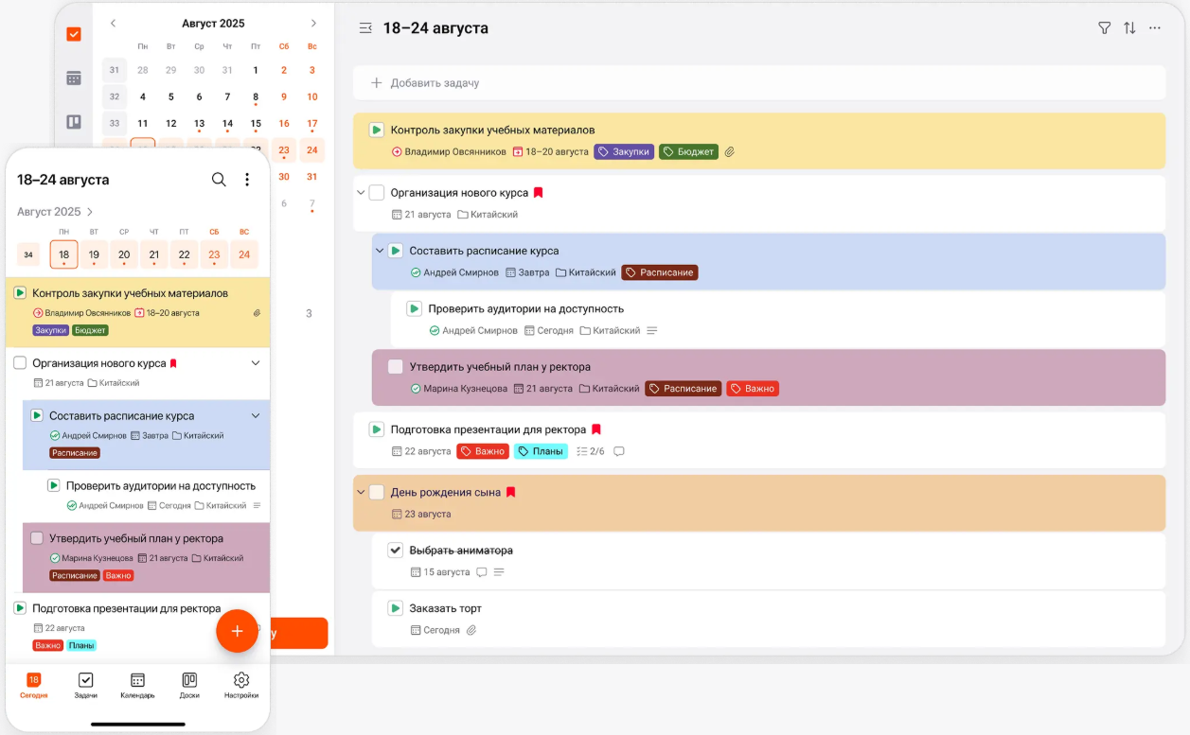
Task: Click the Закупки purple tag on desktop
Action: (x=624, y=151)
